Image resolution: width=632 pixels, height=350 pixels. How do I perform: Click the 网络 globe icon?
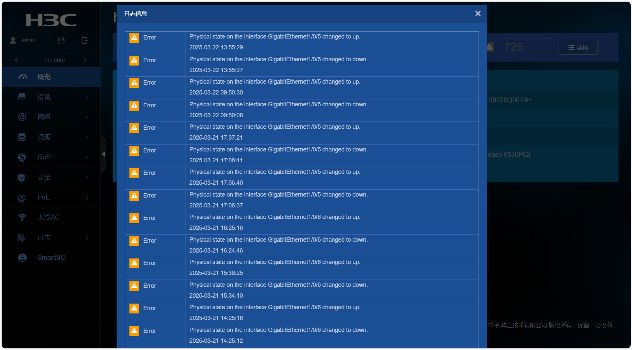22,117
